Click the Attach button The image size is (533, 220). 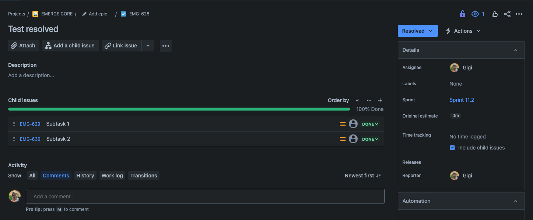(x=24, y=46)
